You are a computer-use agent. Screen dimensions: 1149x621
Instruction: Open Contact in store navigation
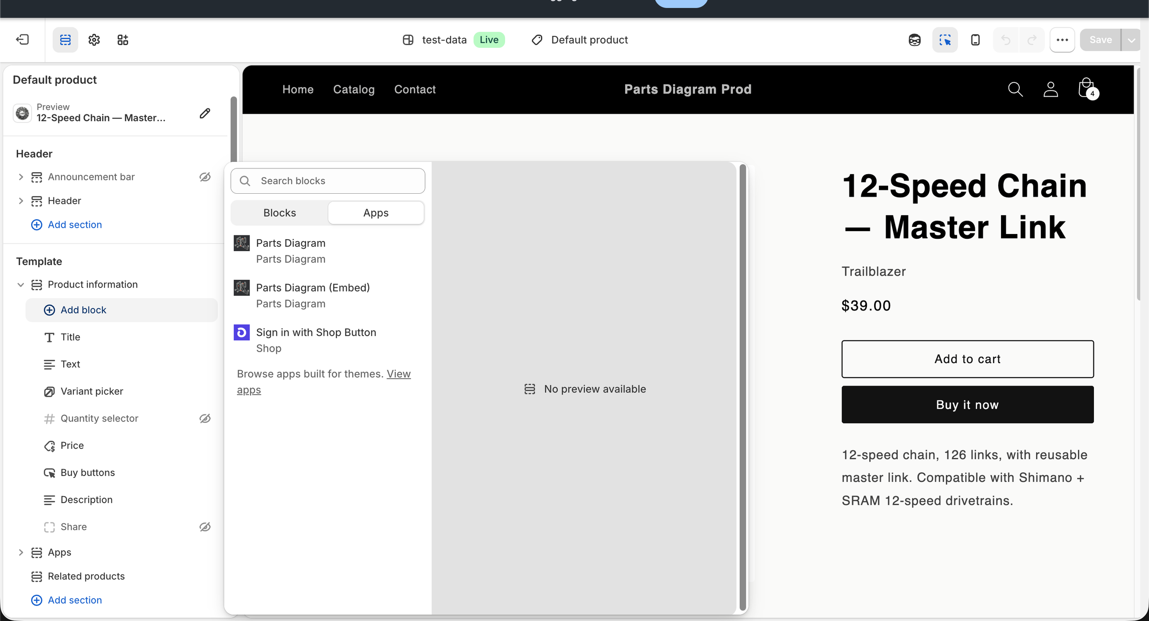tap(415, 89)
